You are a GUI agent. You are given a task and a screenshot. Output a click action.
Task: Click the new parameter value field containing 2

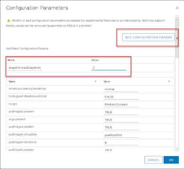(x=109, y=68)
